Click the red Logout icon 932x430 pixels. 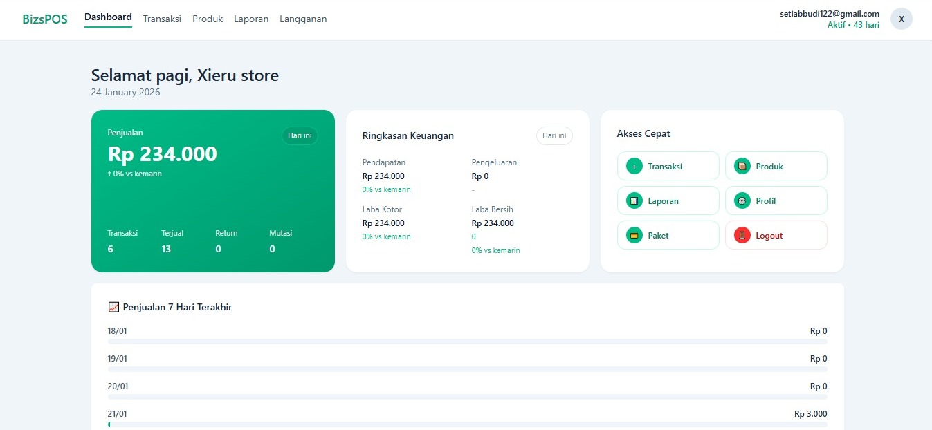point(742,235)
